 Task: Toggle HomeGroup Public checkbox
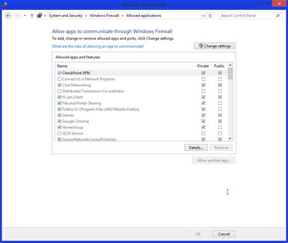coord(220,127)
